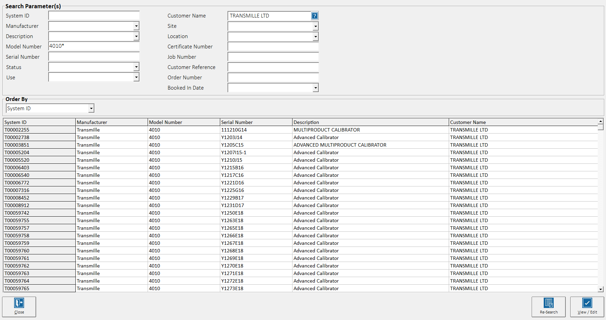Open the Location dropdown
The height and width of the screenshot is (320, 606).
point(316,36)
